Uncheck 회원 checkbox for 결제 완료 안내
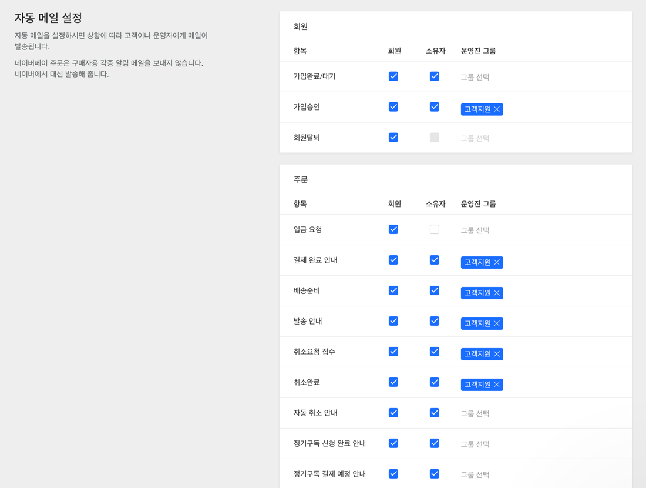 tap(393, 260)
